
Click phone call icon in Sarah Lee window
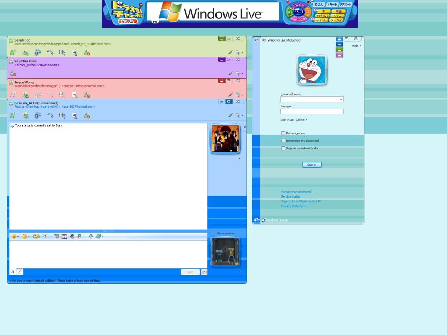pos(50,52)
